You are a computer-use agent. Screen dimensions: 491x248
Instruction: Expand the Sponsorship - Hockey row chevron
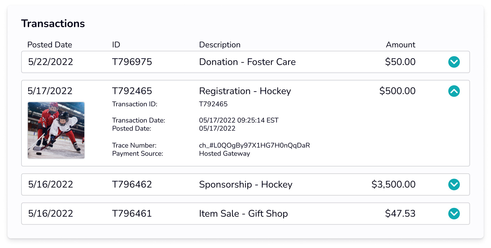pyautogui.click(x=454, y=184)
